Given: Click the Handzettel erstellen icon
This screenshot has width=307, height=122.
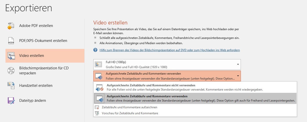Looking at the screenshot, I should [x=11, y=86].
